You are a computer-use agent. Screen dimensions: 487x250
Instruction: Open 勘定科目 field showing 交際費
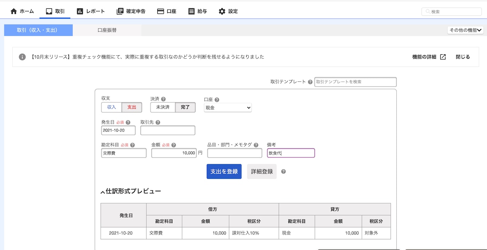[124, 153]
